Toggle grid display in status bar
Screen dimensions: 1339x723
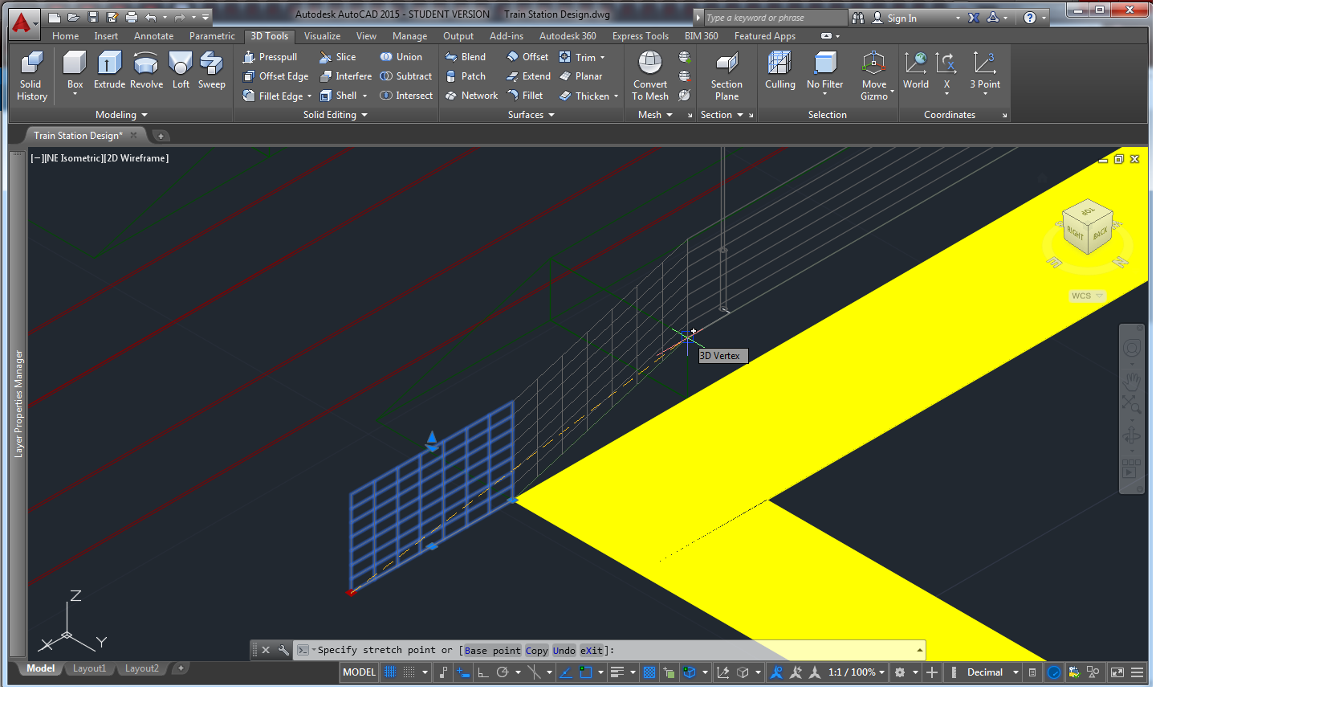tap(390, 672)
